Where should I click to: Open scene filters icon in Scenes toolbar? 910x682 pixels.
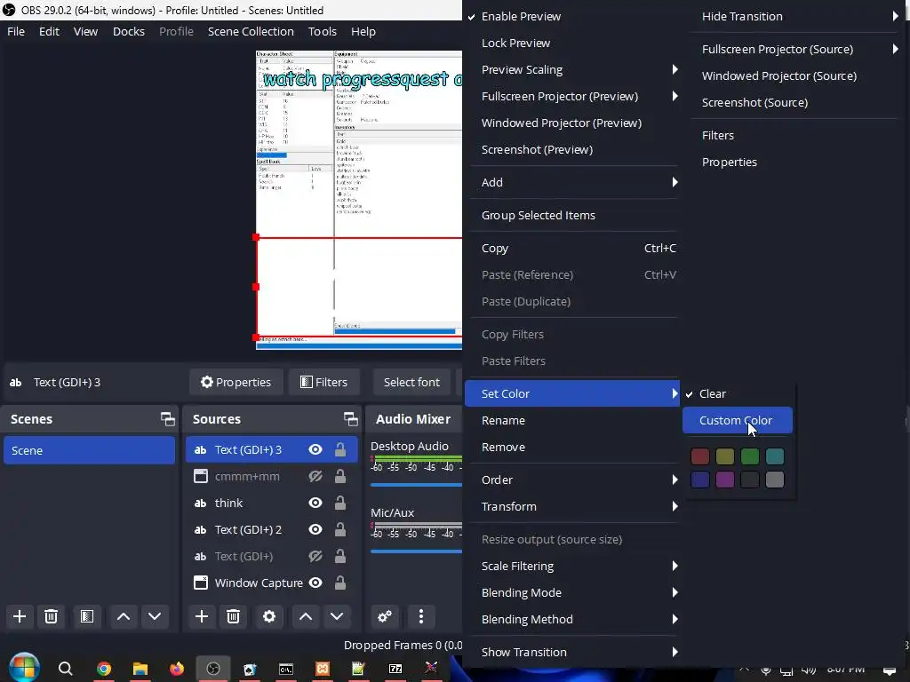tap(87, 616)
